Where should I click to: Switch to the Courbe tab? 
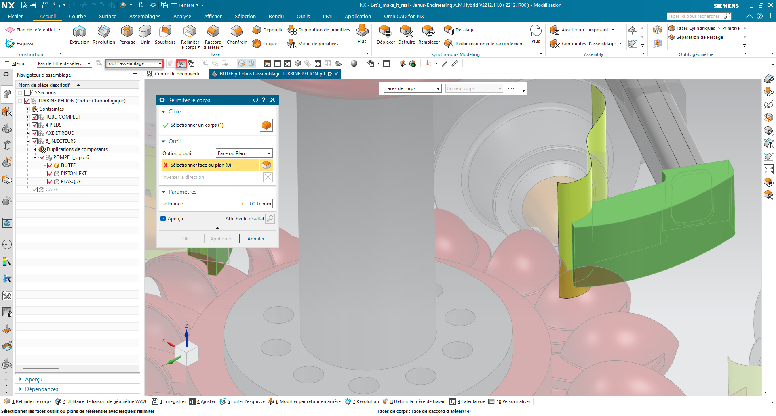point(77,17)
